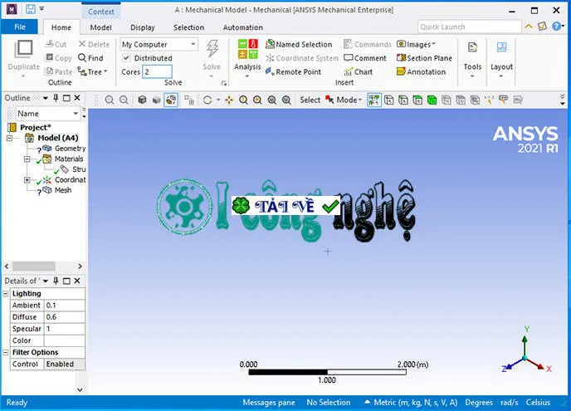Collapse the Lighting section in Details

[x=6, y=294]
